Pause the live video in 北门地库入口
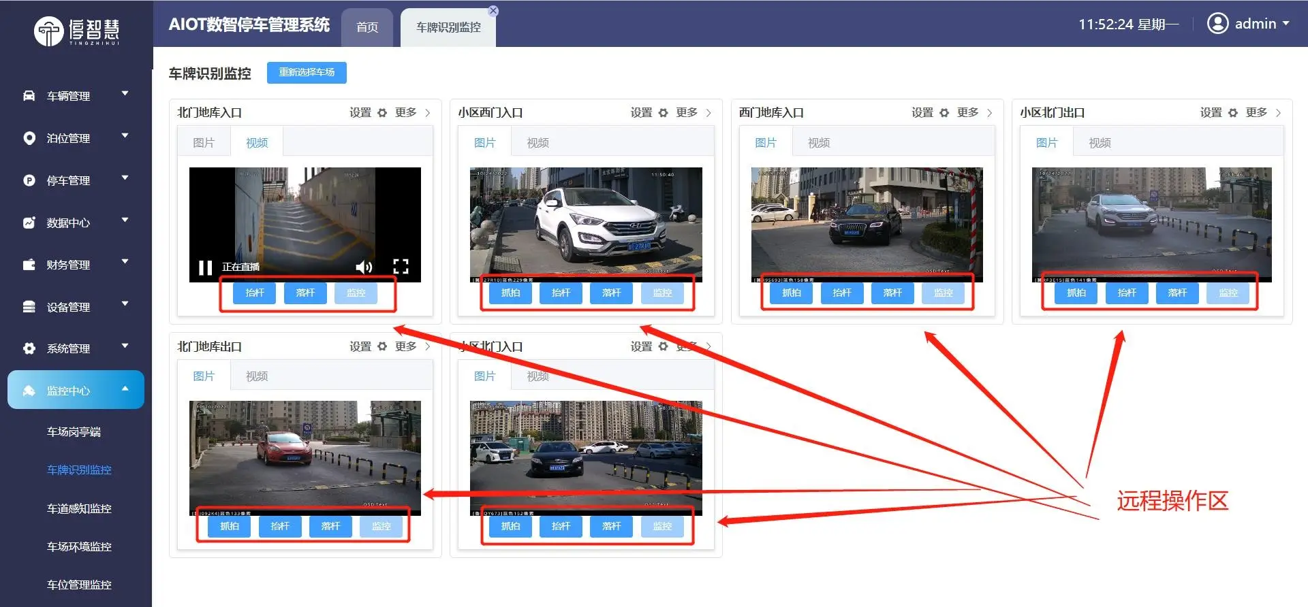1308x607 pixels. (x=205, y=267)
